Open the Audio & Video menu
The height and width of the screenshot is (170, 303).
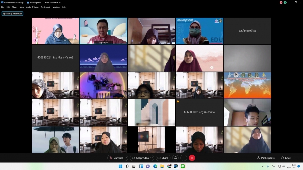click(32, 7)
